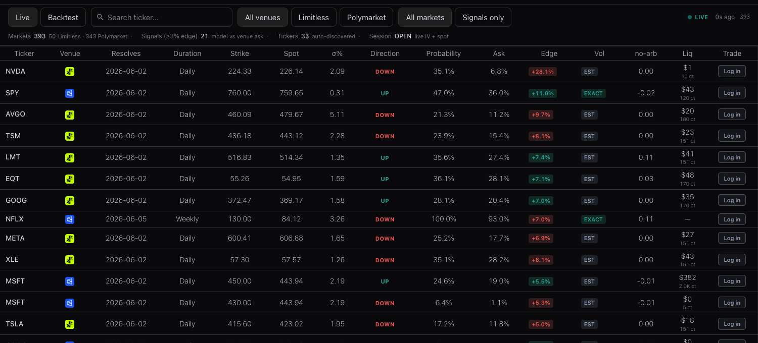Screen dimensions: 758x343
Task: Sort by Liq column header
Action: coord(687,53)
